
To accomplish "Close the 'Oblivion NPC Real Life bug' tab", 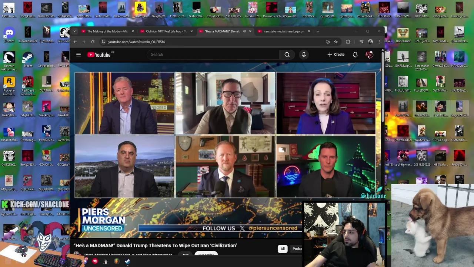I will [191, 32].
